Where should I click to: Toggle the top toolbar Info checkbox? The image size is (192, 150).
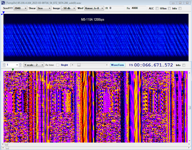tap(180, 8)
